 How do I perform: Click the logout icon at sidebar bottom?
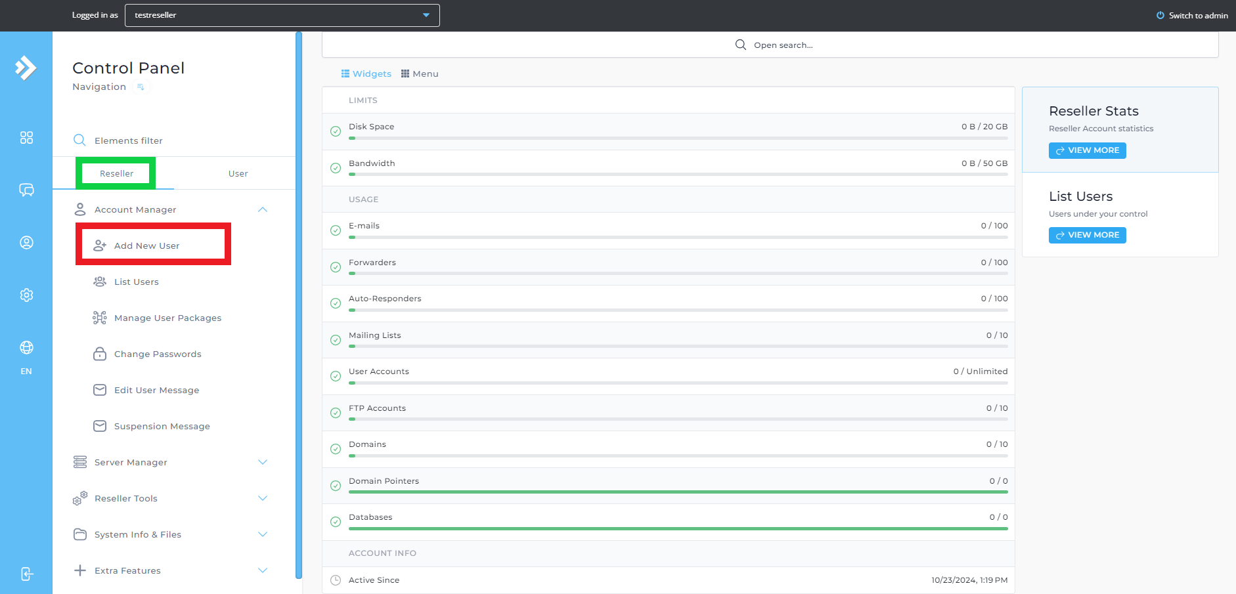[26, 574]
